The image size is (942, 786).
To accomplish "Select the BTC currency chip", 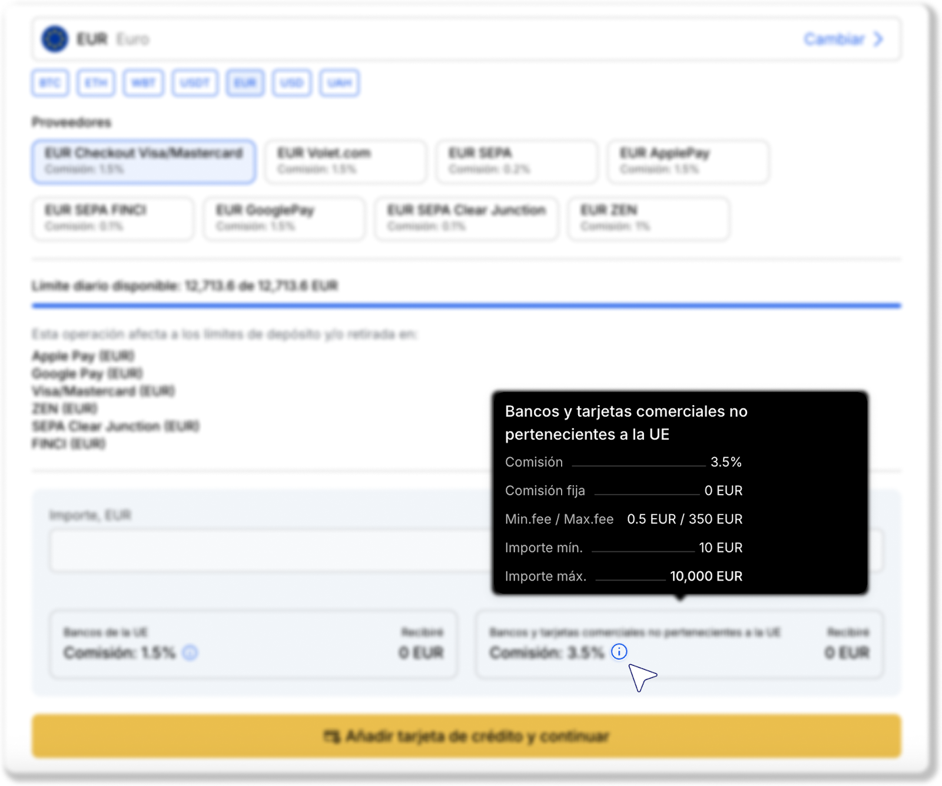I will (x=50, y=83).
